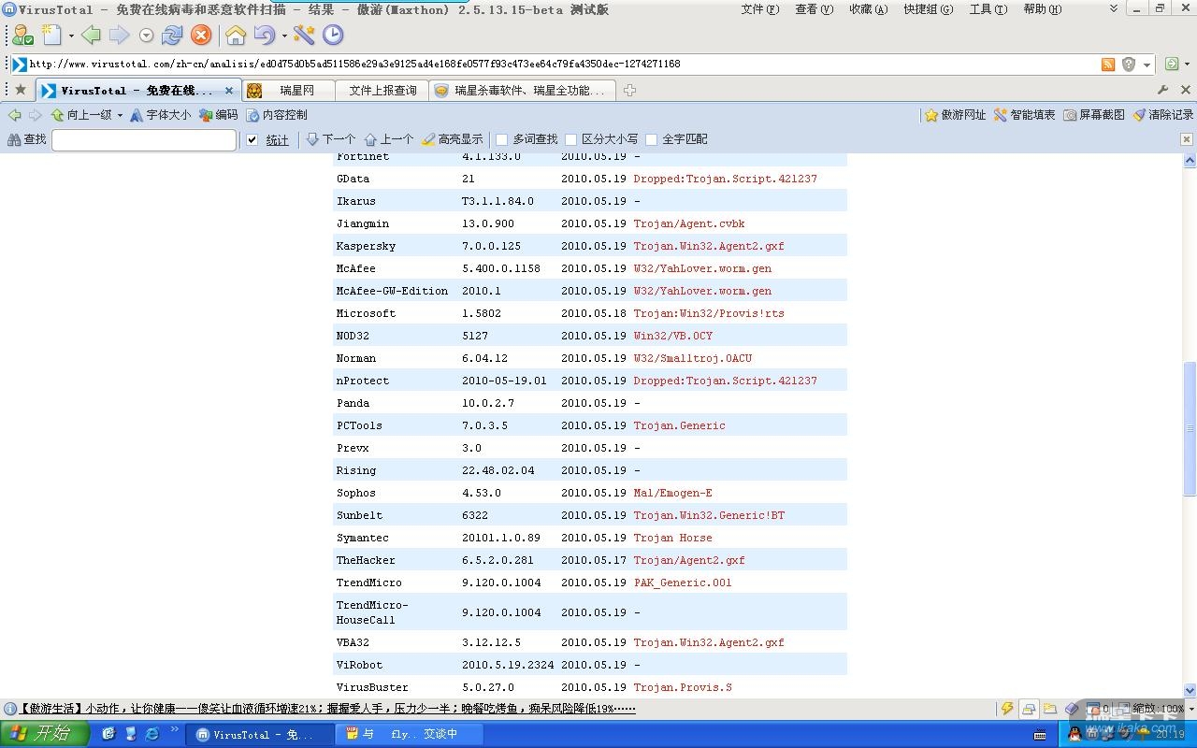This screenshot has height=748, width=1197.
Task: Open the undo-close dropdown arrow
Action: pyautogui.click(x=284, y=36)
